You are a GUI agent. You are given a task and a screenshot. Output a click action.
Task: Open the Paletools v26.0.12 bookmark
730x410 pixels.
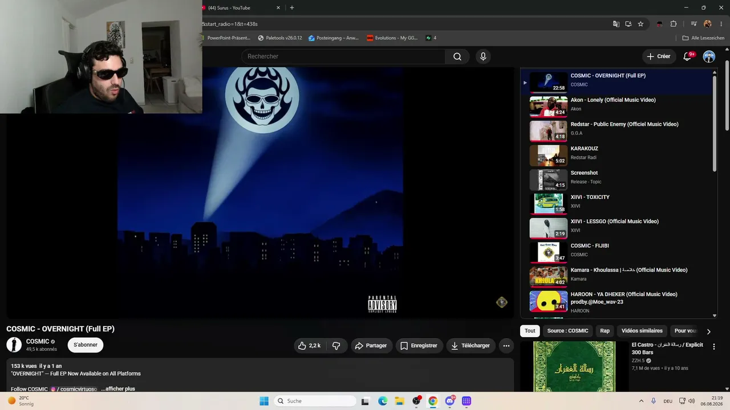pyautogui.click(x=280, y=38)
